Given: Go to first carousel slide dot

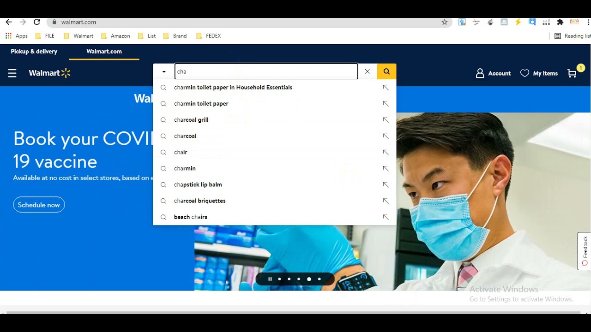Looking at the screenshot, I should [x=279, y=279].
